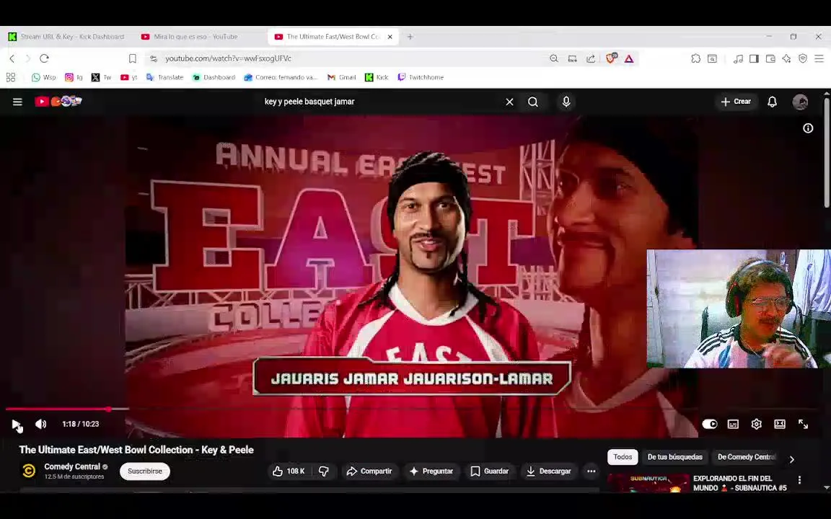The height and width of the screenshot is (519, 831).
Task: Open the Leo AI sparkle icon
Action: point(786,58)
